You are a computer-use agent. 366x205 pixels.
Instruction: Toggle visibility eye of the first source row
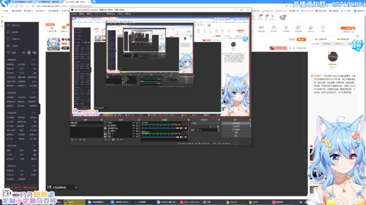point(134,123)
